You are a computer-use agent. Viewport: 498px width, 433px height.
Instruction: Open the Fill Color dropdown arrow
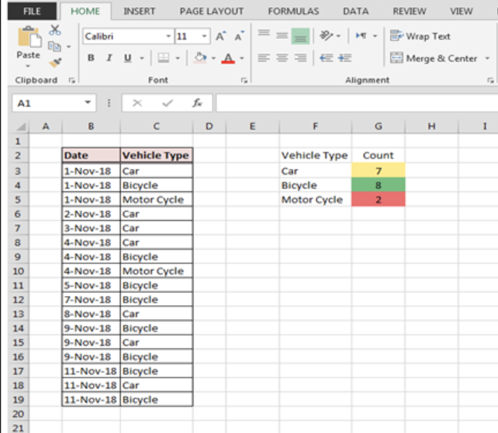(214, 58)
